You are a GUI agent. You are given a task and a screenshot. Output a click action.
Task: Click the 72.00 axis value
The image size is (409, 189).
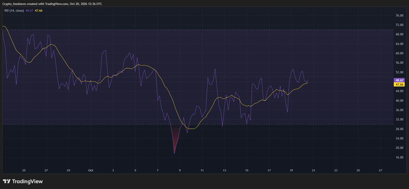(399, 25)
